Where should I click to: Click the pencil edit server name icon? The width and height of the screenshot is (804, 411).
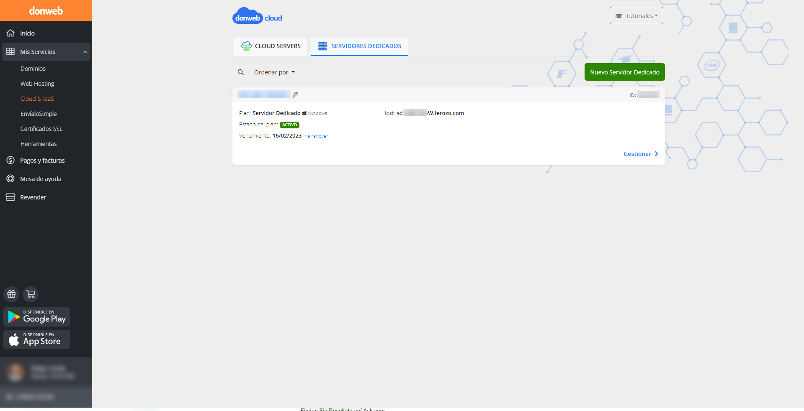click(295, 95)
